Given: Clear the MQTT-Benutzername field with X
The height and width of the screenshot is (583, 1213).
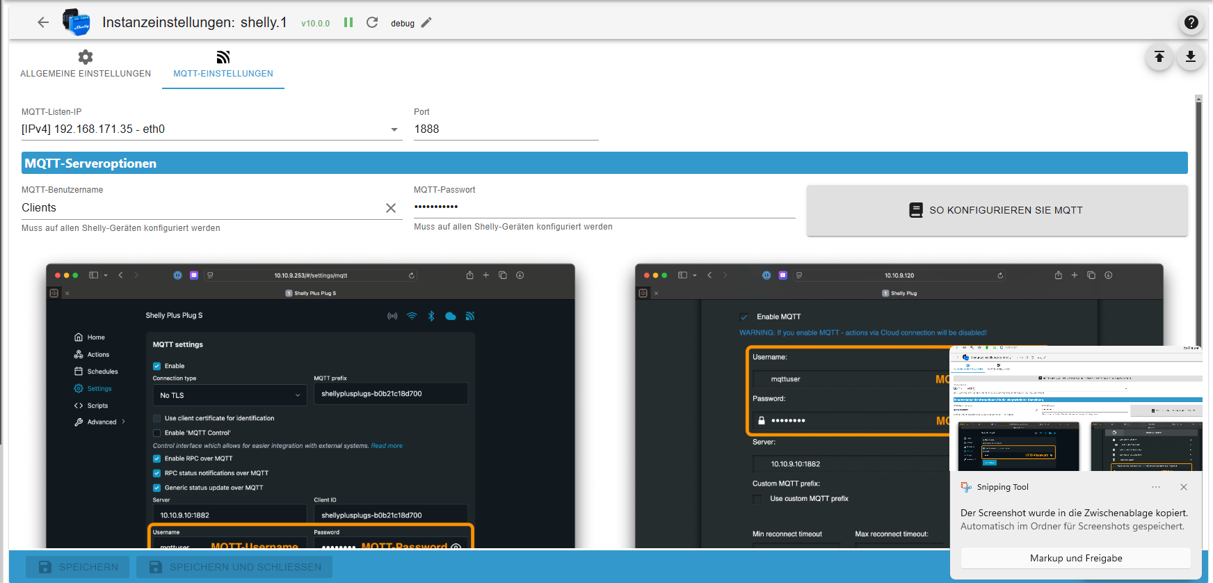Looking at the screenshot, I should point(391,208).
